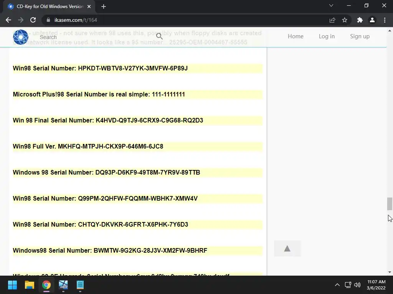The image size is (393, 294).
Task: Click the Windows 98 Serial Number DQ93P line
Action: 138,173
